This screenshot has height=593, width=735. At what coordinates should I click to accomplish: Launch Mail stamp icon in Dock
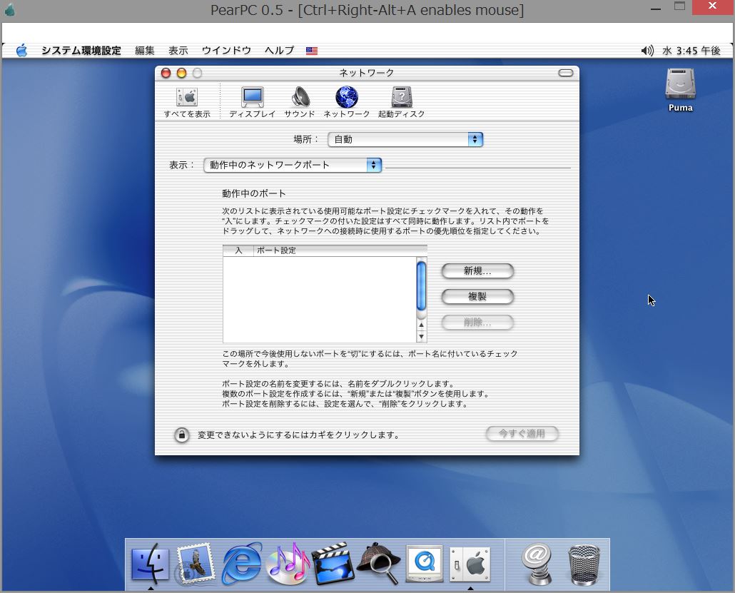(x=196, y=563)
